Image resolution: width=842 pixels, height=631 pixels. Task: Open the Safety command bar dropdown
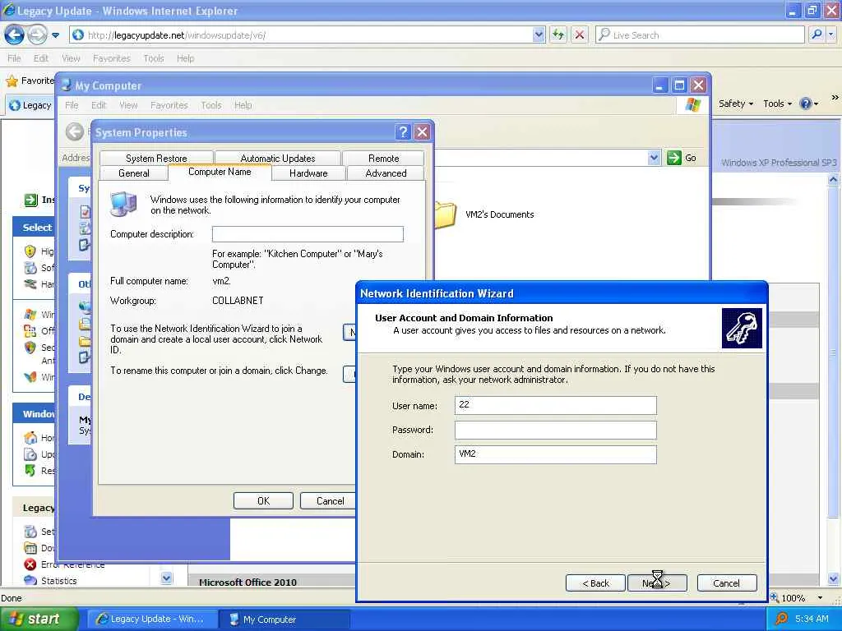(736, 104)
